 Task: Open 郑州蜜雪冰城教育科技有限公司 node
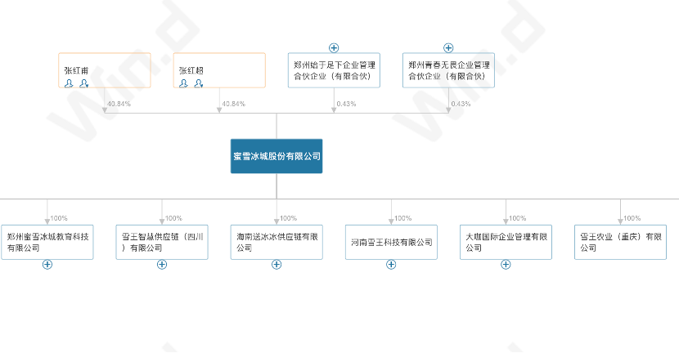pos(47,242)
